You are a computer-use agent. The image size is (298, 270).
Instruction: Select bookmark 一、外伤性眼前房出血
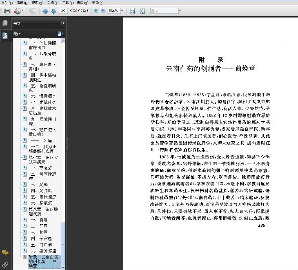42,45
